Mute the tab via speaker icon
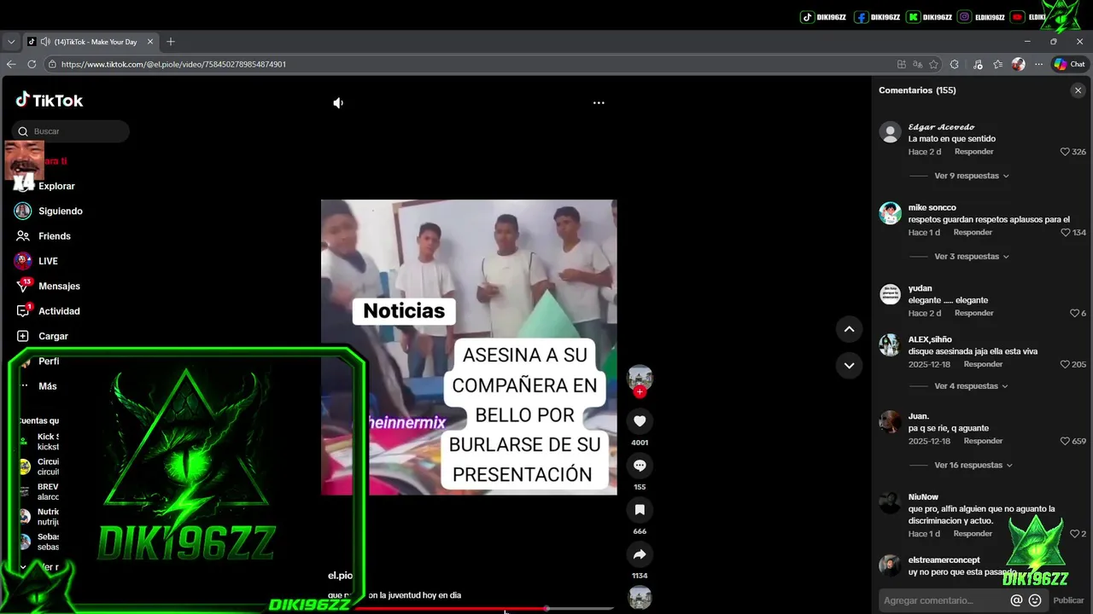 pos(44,42)
